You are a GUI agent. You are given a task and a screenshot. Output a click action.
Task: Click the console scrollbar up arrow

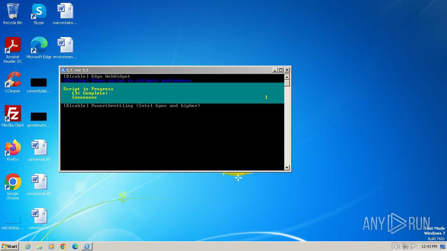287,77
